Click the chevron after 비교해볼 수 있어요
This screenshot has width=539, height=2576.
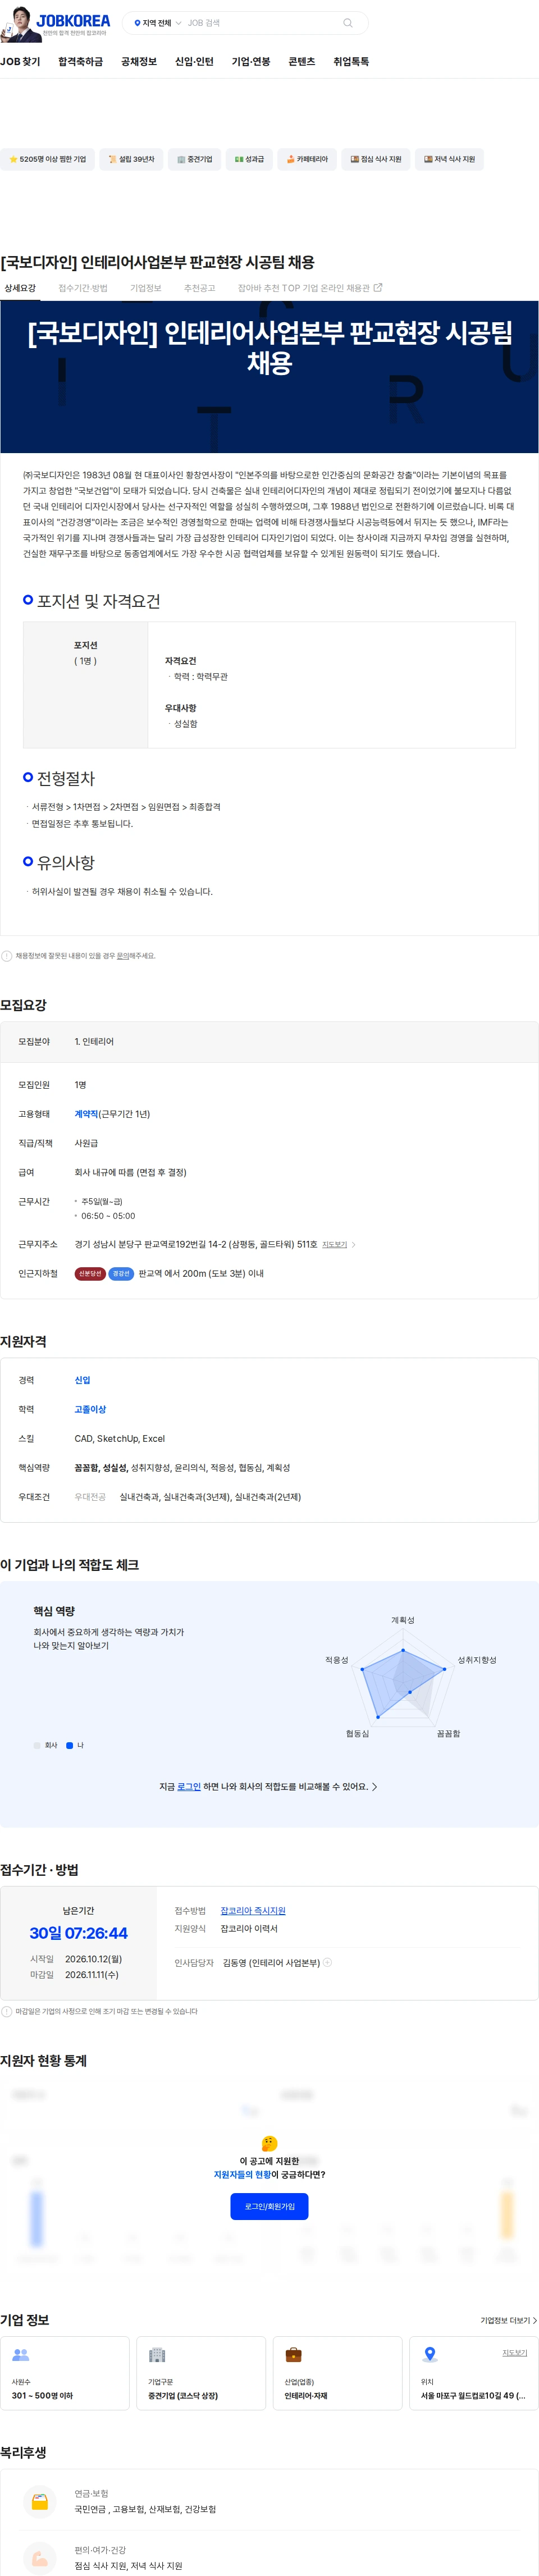374,1787
